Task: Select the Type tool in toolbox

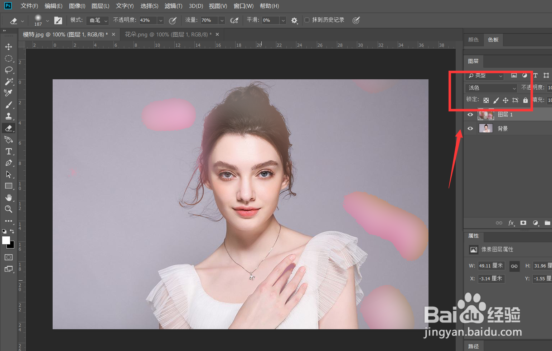Action: pos(9,151)
